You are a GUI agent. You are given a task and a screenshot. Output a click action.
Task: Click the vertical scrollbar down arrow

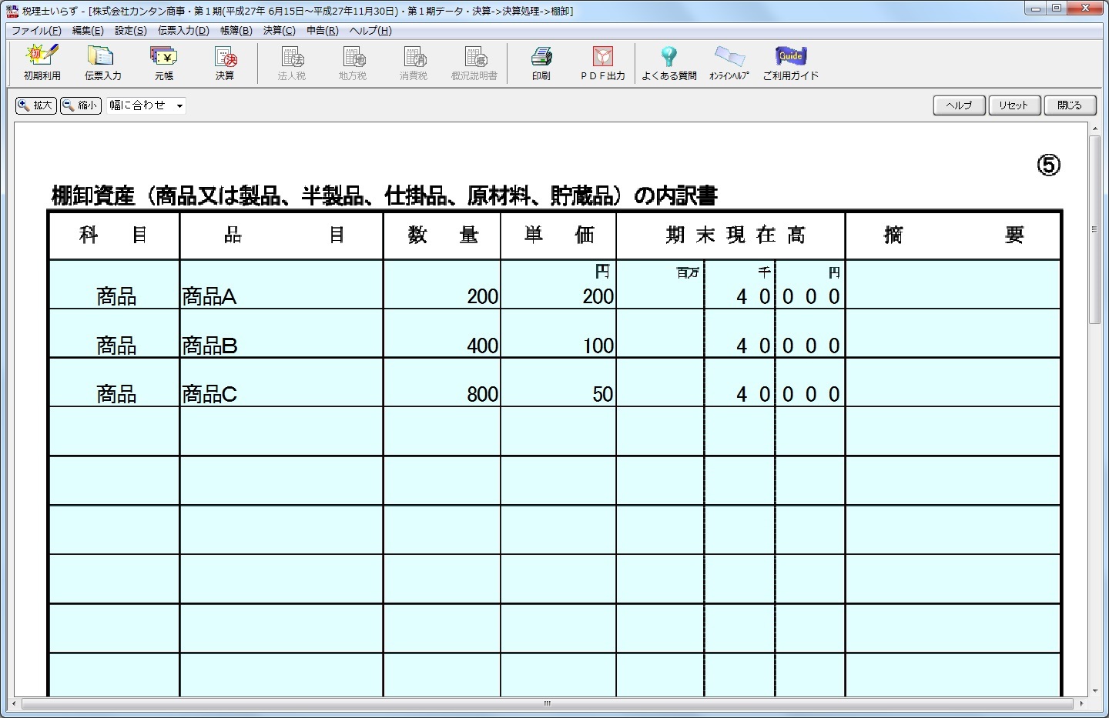pyautogui.click(x=1094, y=691)
